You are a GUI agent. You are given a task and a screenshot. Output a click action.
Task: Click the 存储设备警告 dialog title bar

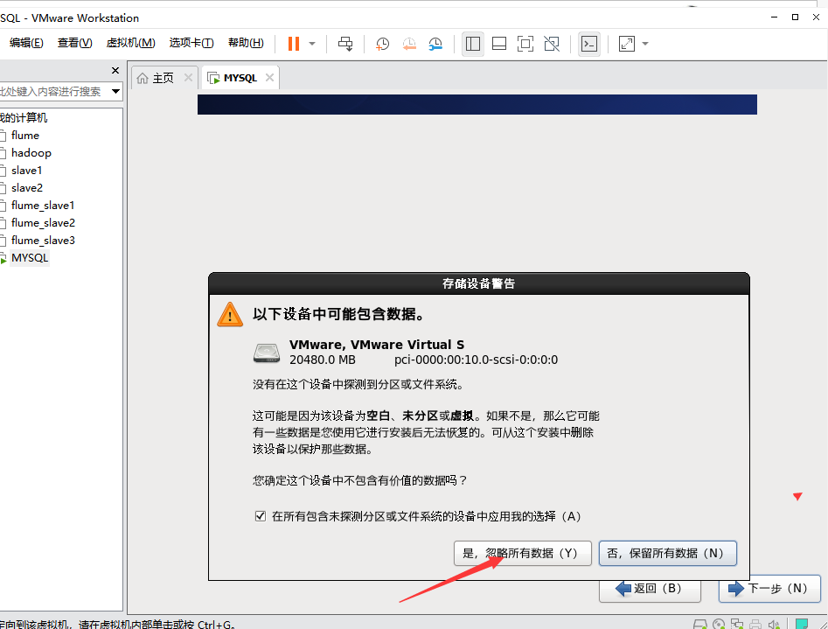pyautogui.click(x=479, y=283)
